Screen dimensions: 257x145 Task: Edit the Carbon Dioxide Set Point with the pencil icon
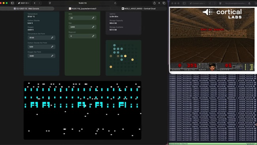pos(52,47)
